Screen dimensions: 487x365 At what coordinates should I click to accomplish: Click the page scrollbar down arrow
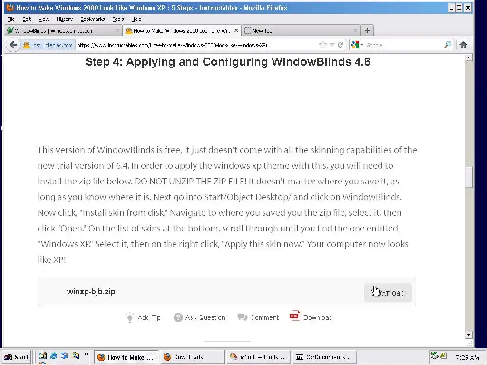coord(469,335)
